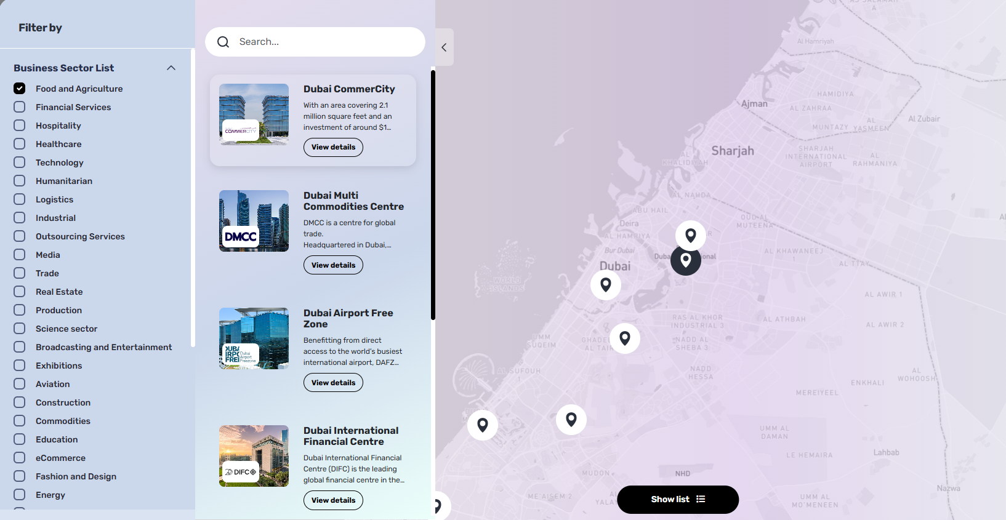The image size is (1006, 520).
Task: Click the magnifying glass search icon
Action: pos(223,42)
